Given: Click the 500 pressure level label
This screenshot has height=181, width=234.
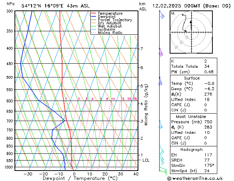Looking at the screenshot, I should pos(10,77).
